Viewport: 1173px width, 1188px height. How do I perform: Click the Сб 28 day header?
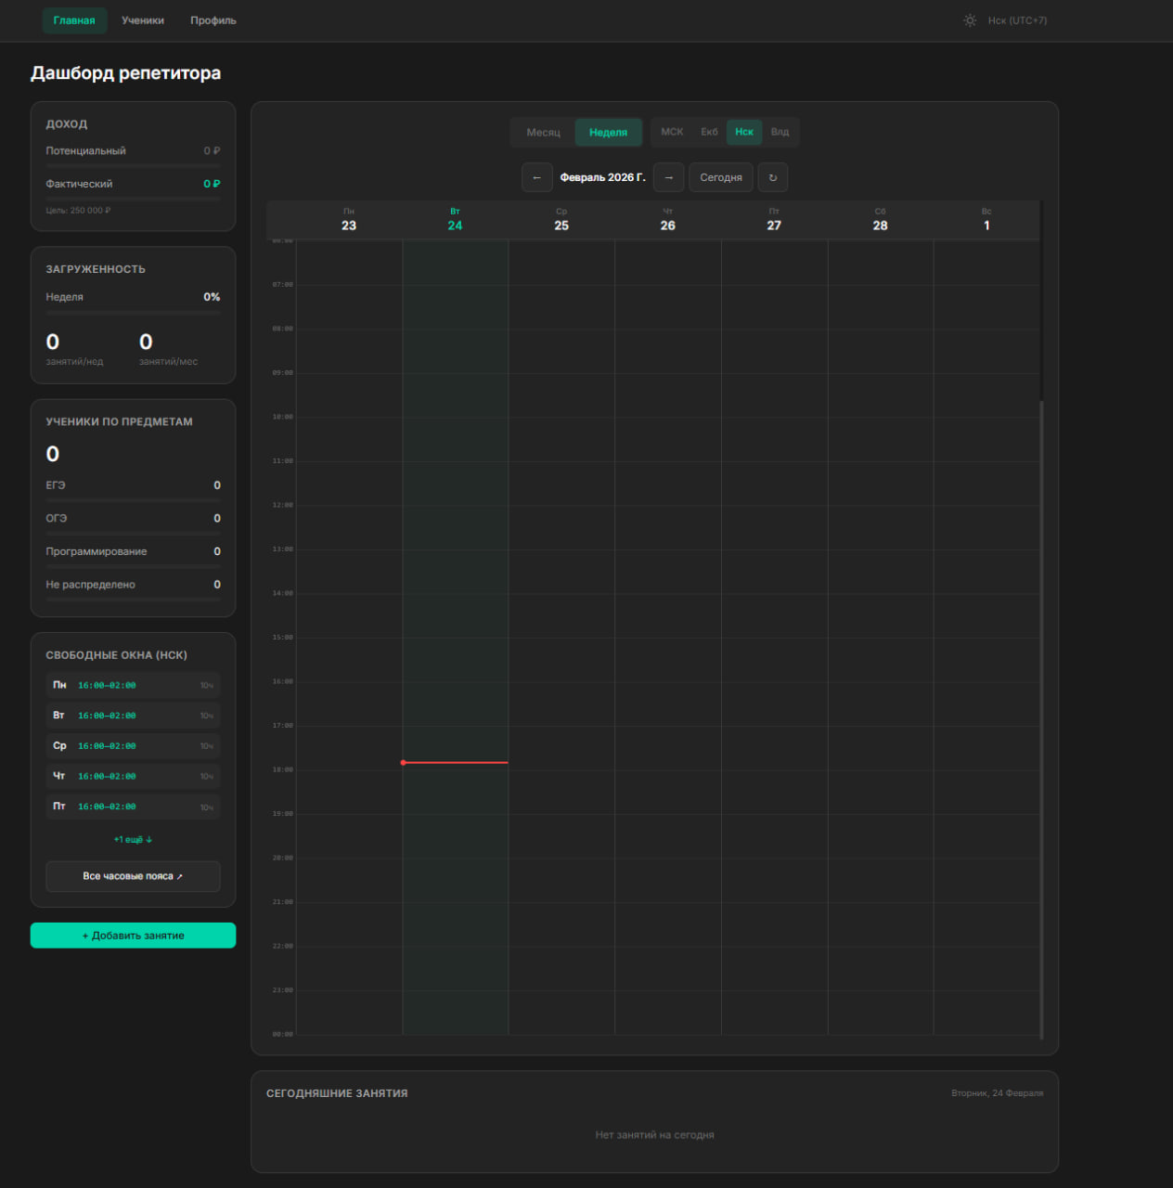(880, 219)
